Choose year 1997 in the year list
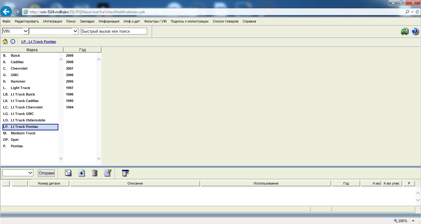 coord(70,88)
